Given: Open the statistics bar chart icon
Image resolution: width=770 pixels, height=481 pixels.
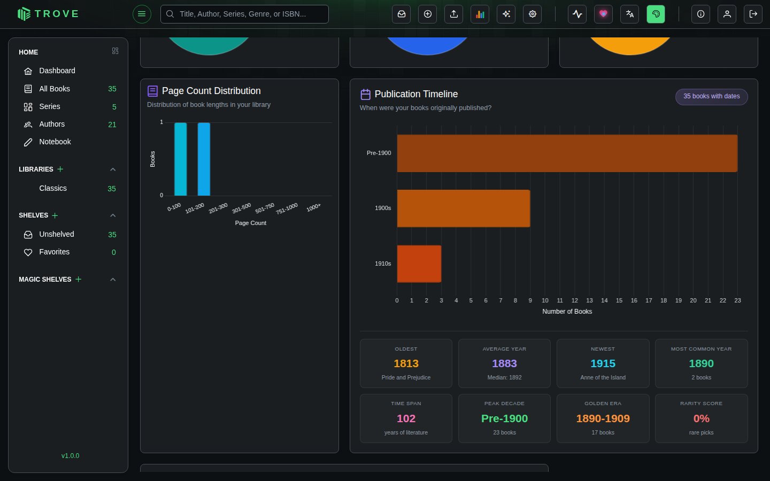Looking at the screenshot, I should 480,14.
